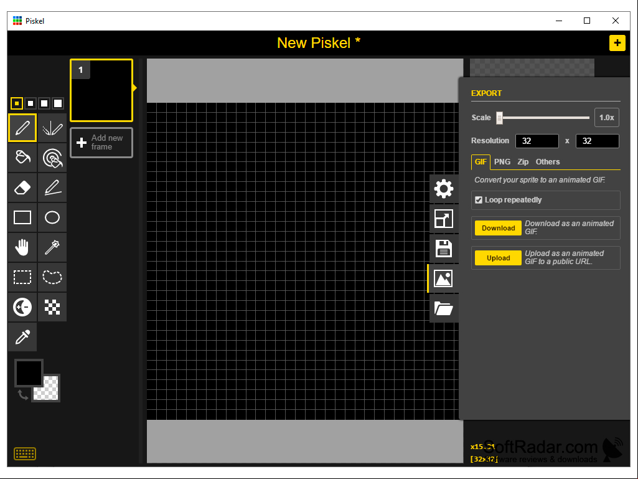Select the Pen tool

click(x=22, y=128)
